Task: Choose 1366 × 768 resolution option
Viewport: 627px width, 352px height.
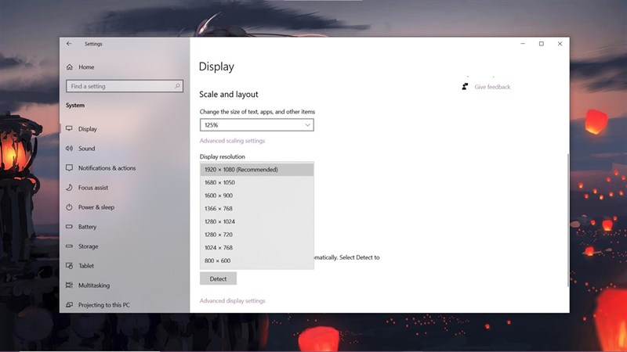Action: click(257, 208)
